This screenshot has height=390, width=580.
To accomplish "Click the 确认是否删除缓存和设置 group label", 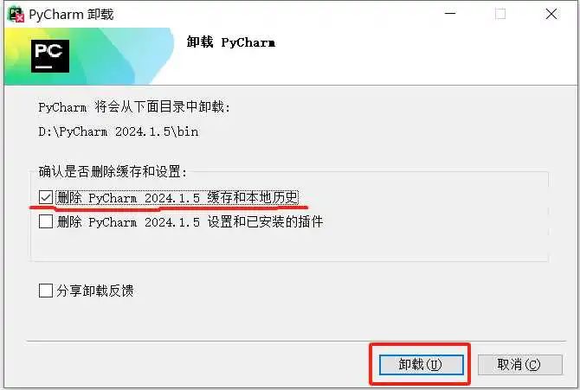I will [x=113, y=171].
